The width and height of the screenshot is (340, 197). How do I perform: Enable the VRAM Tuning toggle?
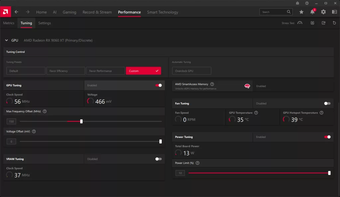(x=158, y=159)
